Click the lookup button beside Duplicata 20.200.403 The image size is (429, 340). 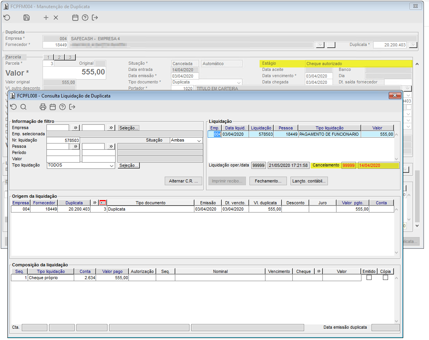coord(413,44)
